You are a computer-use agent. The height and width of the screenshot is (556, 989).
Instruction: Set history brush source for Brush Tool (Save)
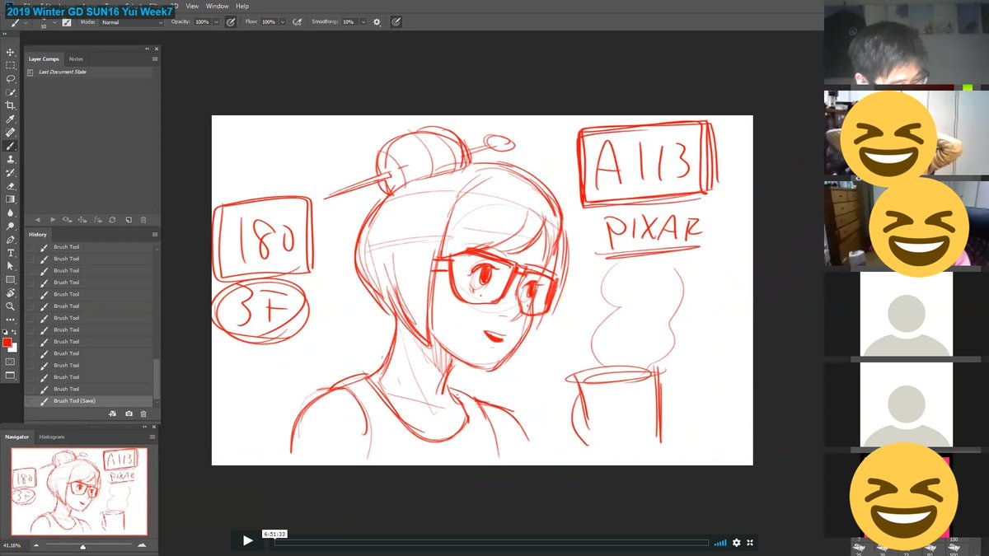[31, 401]
